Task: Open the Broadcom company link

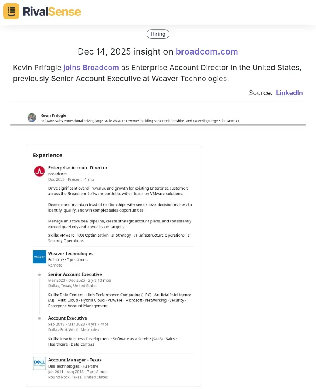Action: (x=101, y=68)
